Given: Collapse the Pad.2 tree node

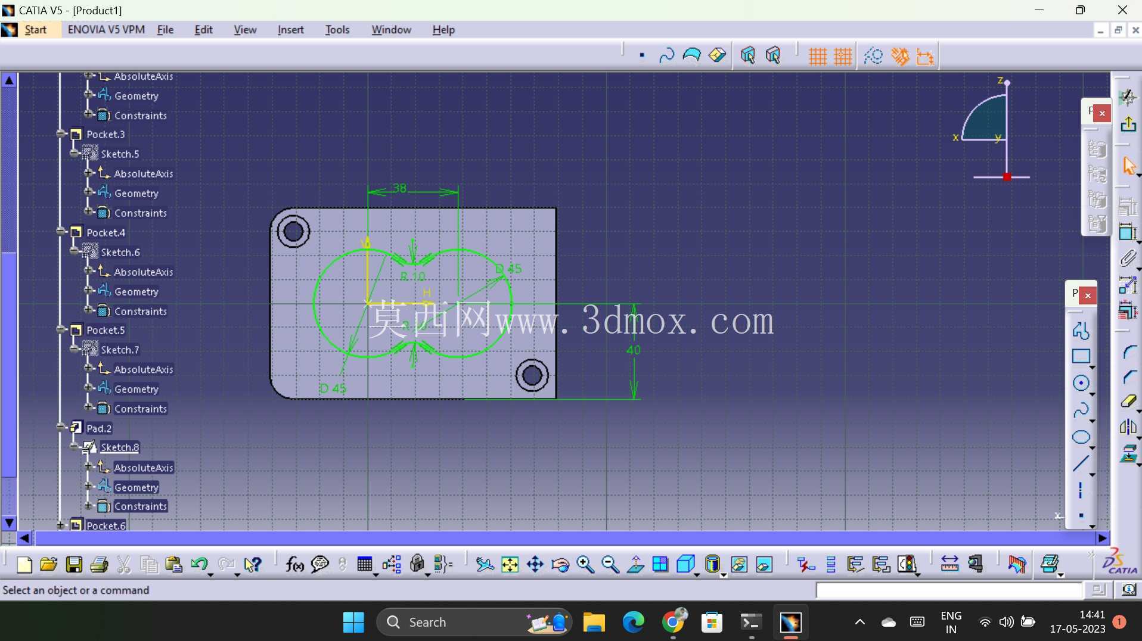Looking at the screenshot, I should click(x=61, y=427).
